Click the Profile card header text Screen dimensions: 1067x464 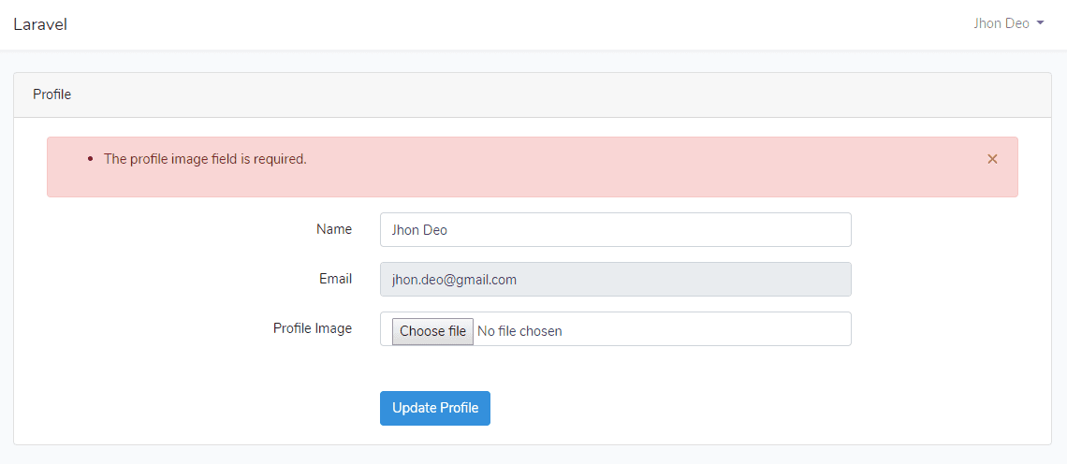[x=51, y=94]
